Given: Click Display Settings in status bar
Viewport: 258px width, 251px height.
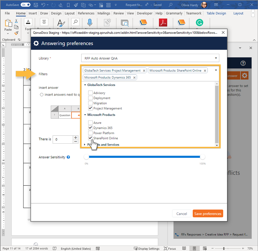Looking at the screenshot, I should 147,248.
